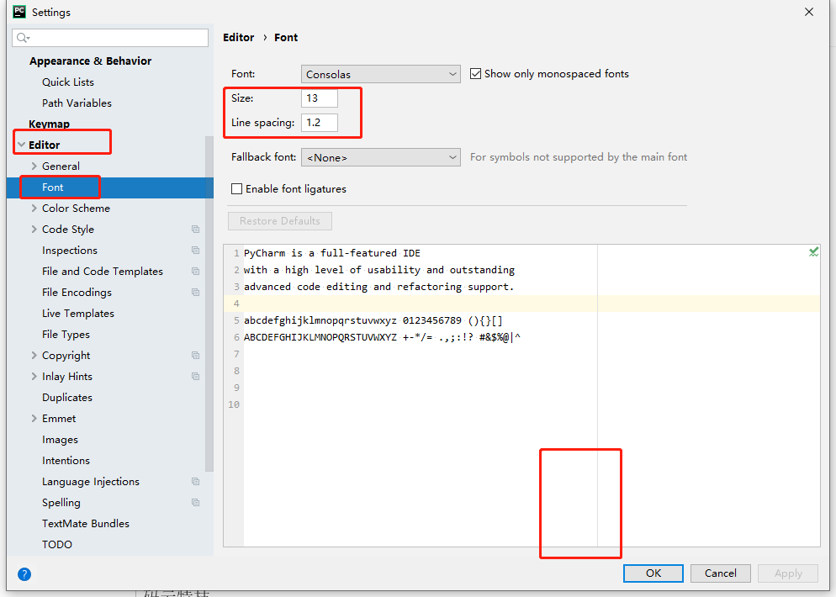
Task: Expand the Emmet node
Action: 34,419
